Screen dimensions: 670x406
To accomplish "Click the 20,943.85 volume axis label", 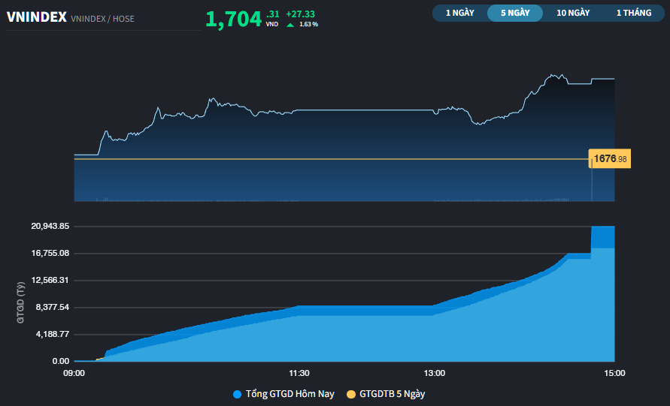I will pyautogui.click(x=50, y=226).
